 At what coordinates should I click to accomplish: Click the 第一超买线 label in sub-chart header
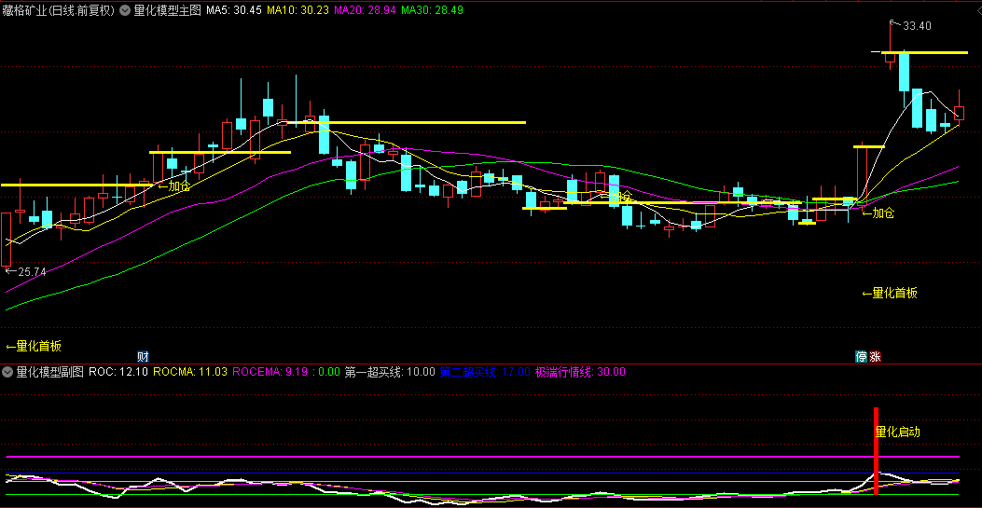click(x=390, y=372)
